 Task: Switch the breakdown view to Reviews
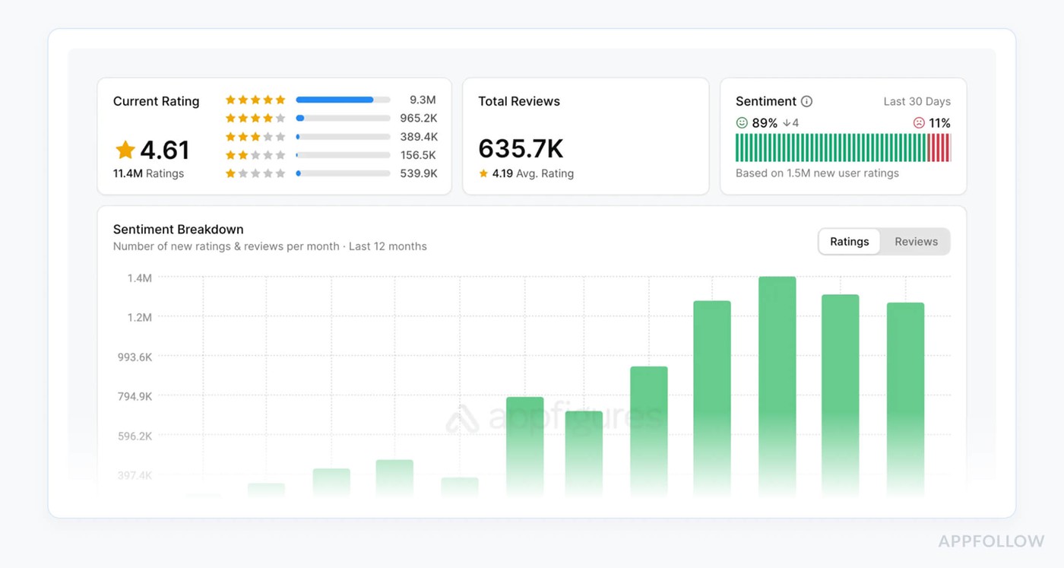(916, 241)
